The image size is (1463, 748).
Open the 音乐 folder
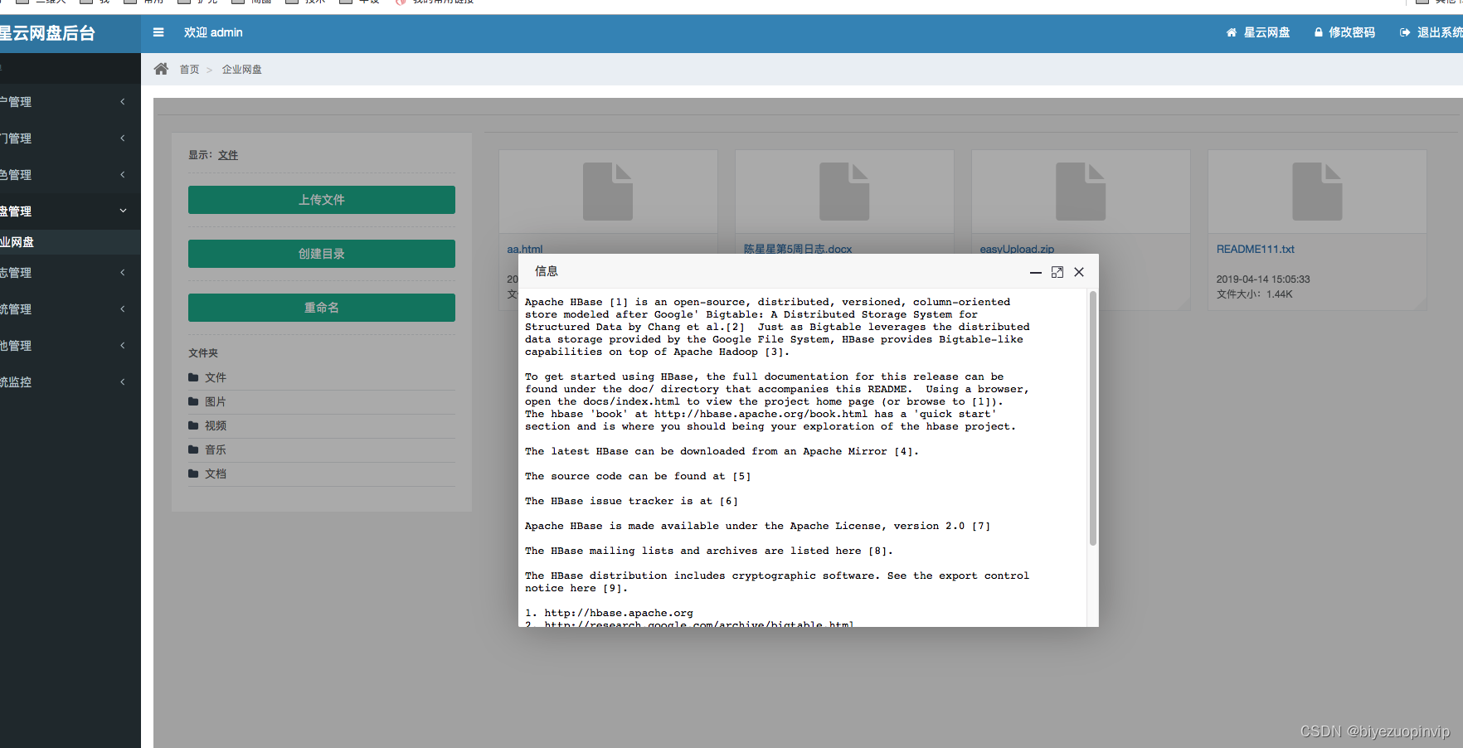tap(216, 449)
